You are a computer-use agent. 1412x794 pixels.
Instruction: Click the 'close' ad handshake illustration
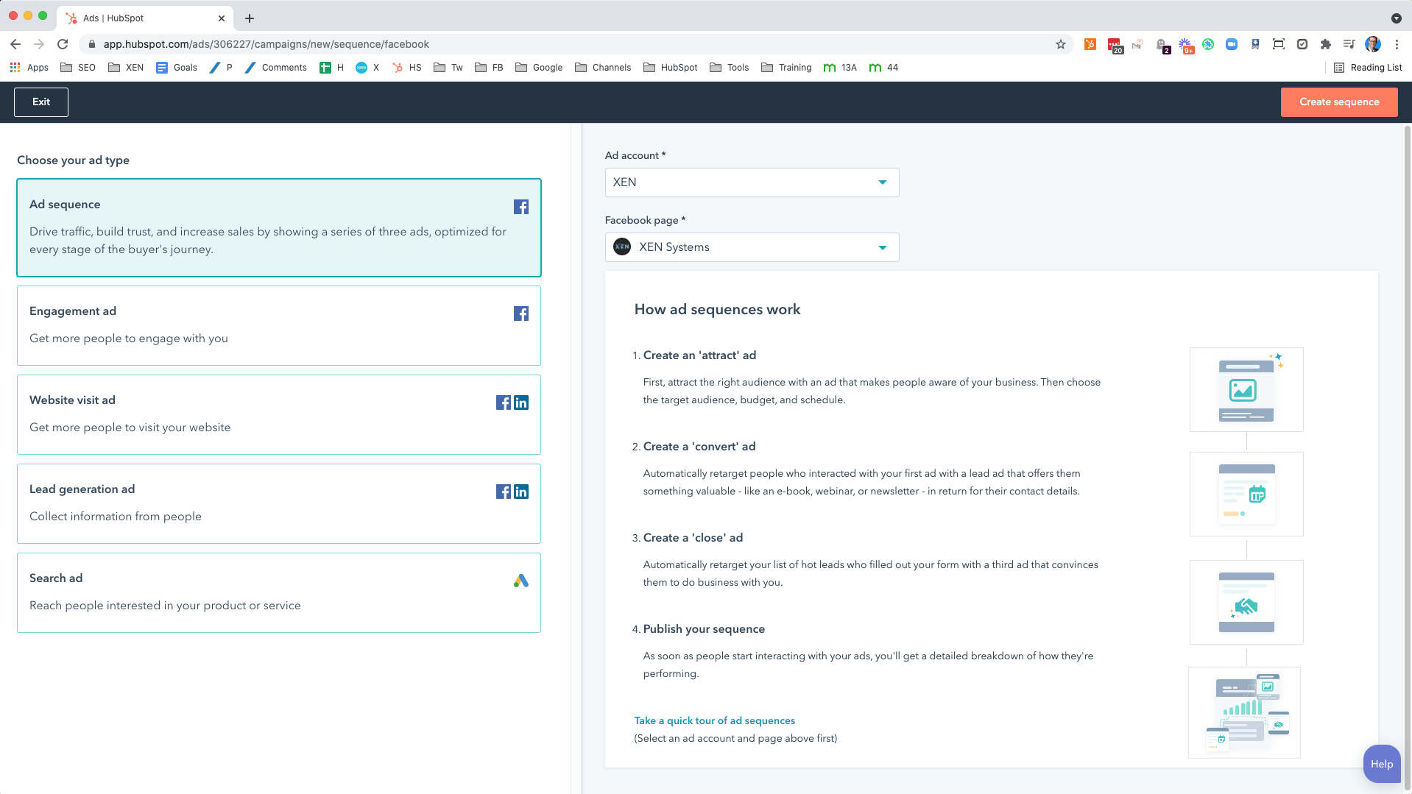(x=1246, y=602)
